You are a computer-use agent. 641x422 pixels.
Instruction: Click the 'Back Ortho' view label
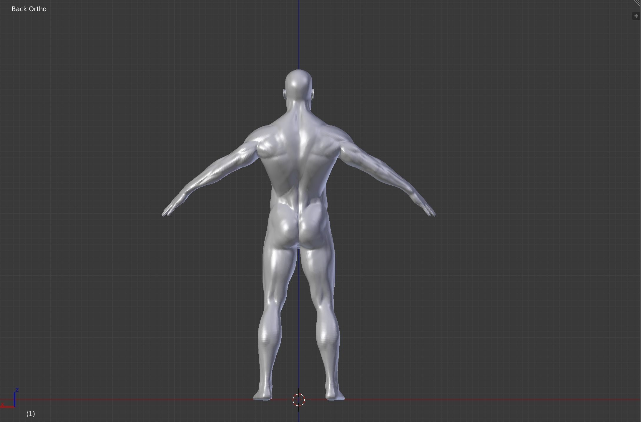point(29,9)
